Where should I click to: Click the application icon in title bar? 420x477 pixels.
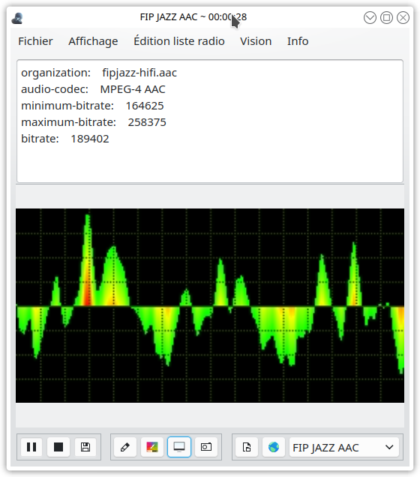tap(17, 18)
